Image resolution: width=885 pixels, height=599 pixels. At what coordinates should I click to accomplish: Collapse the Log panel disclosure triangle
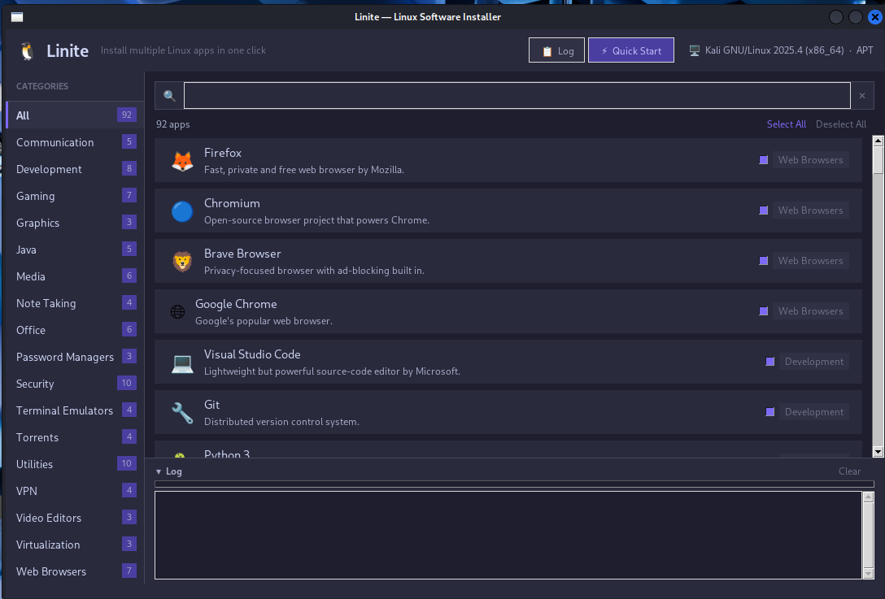[159, 471]
